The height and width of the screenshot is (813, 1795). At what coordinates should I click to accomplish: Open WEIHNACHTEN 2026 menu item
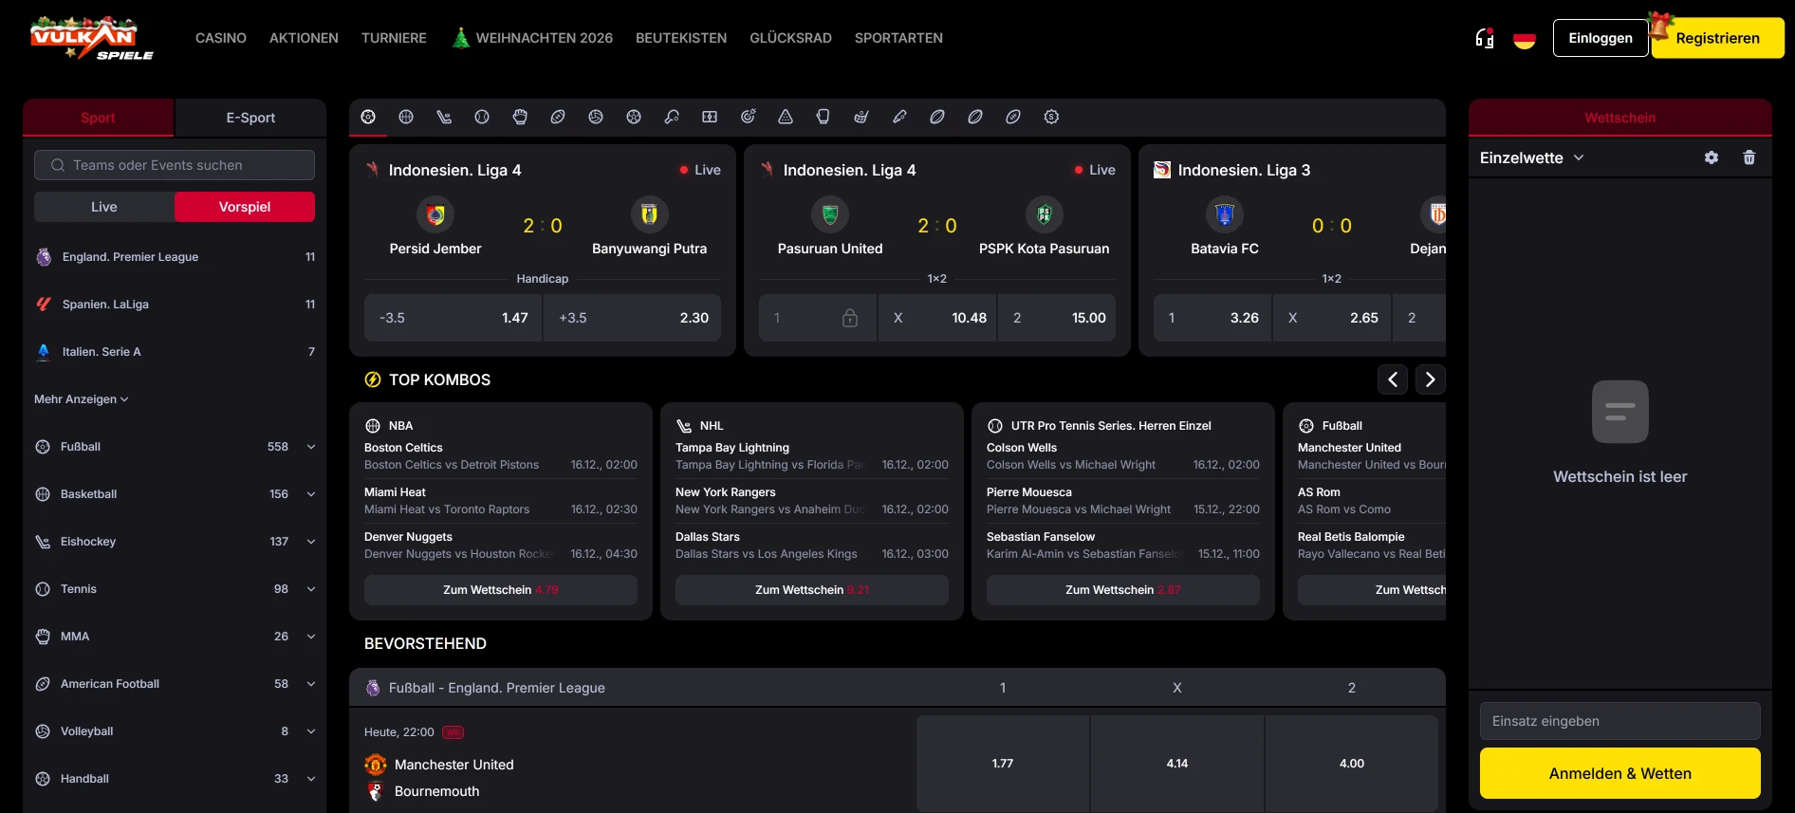532,38
